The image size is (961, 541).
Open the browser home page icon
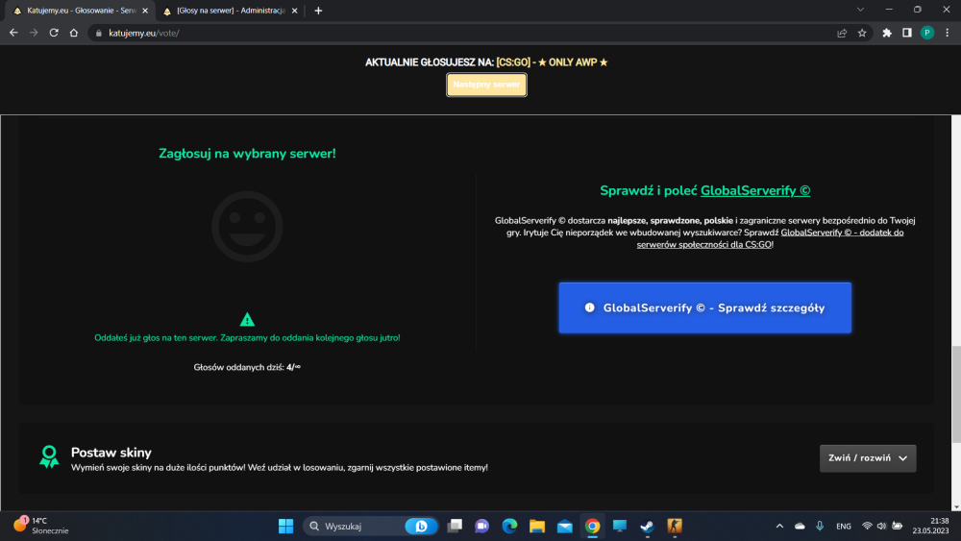pyautogui.click(x=74, y=33)
